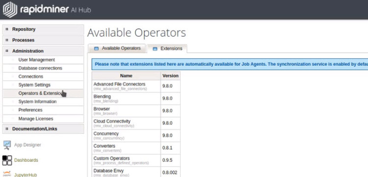Screen dimensions: 368x177
Task: Click the RapidMiner logo icon
Action: [x=10, y=10]
